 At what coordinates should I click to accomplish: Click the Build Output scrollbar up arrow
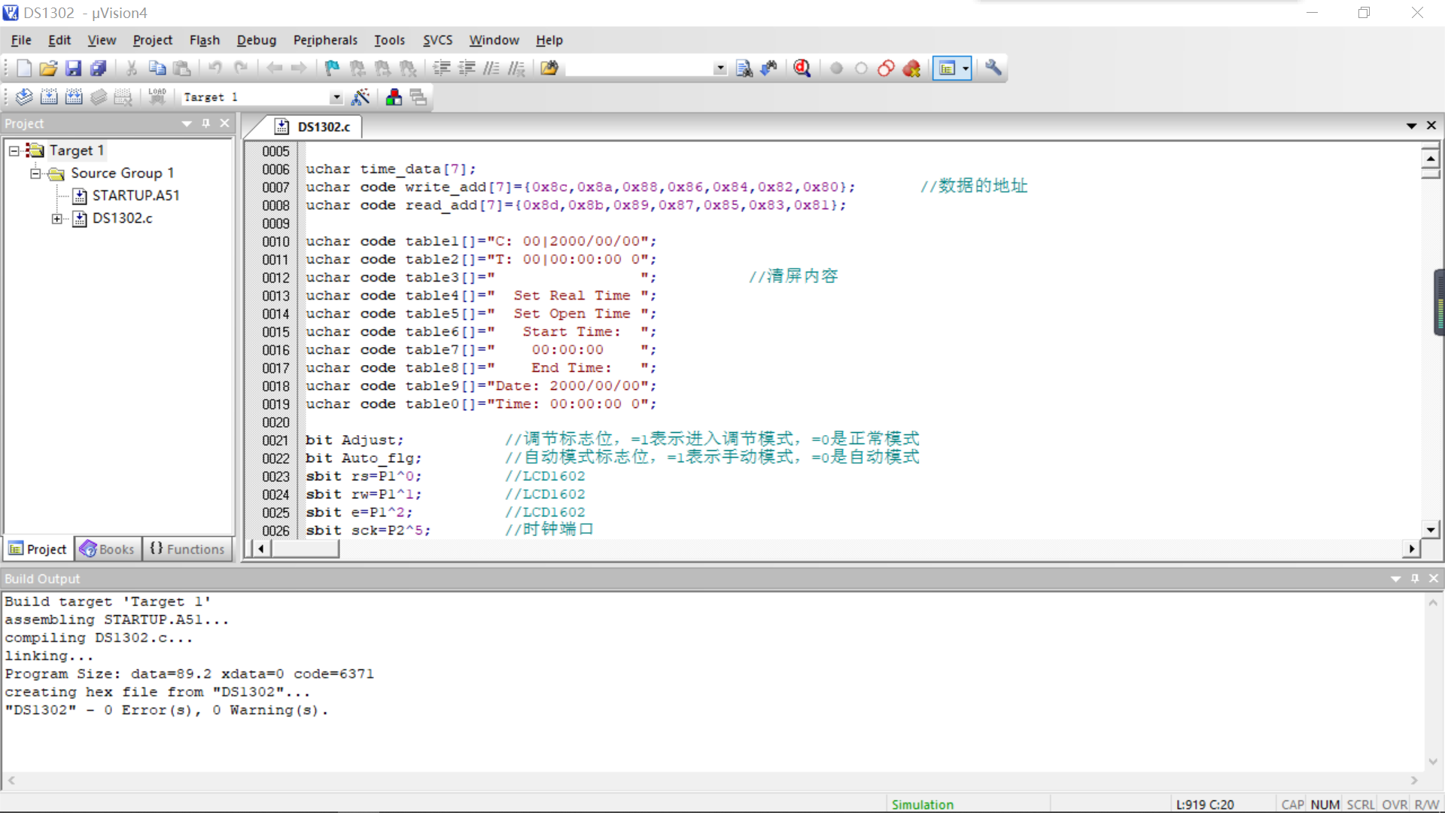click(x=1433, y=603)
